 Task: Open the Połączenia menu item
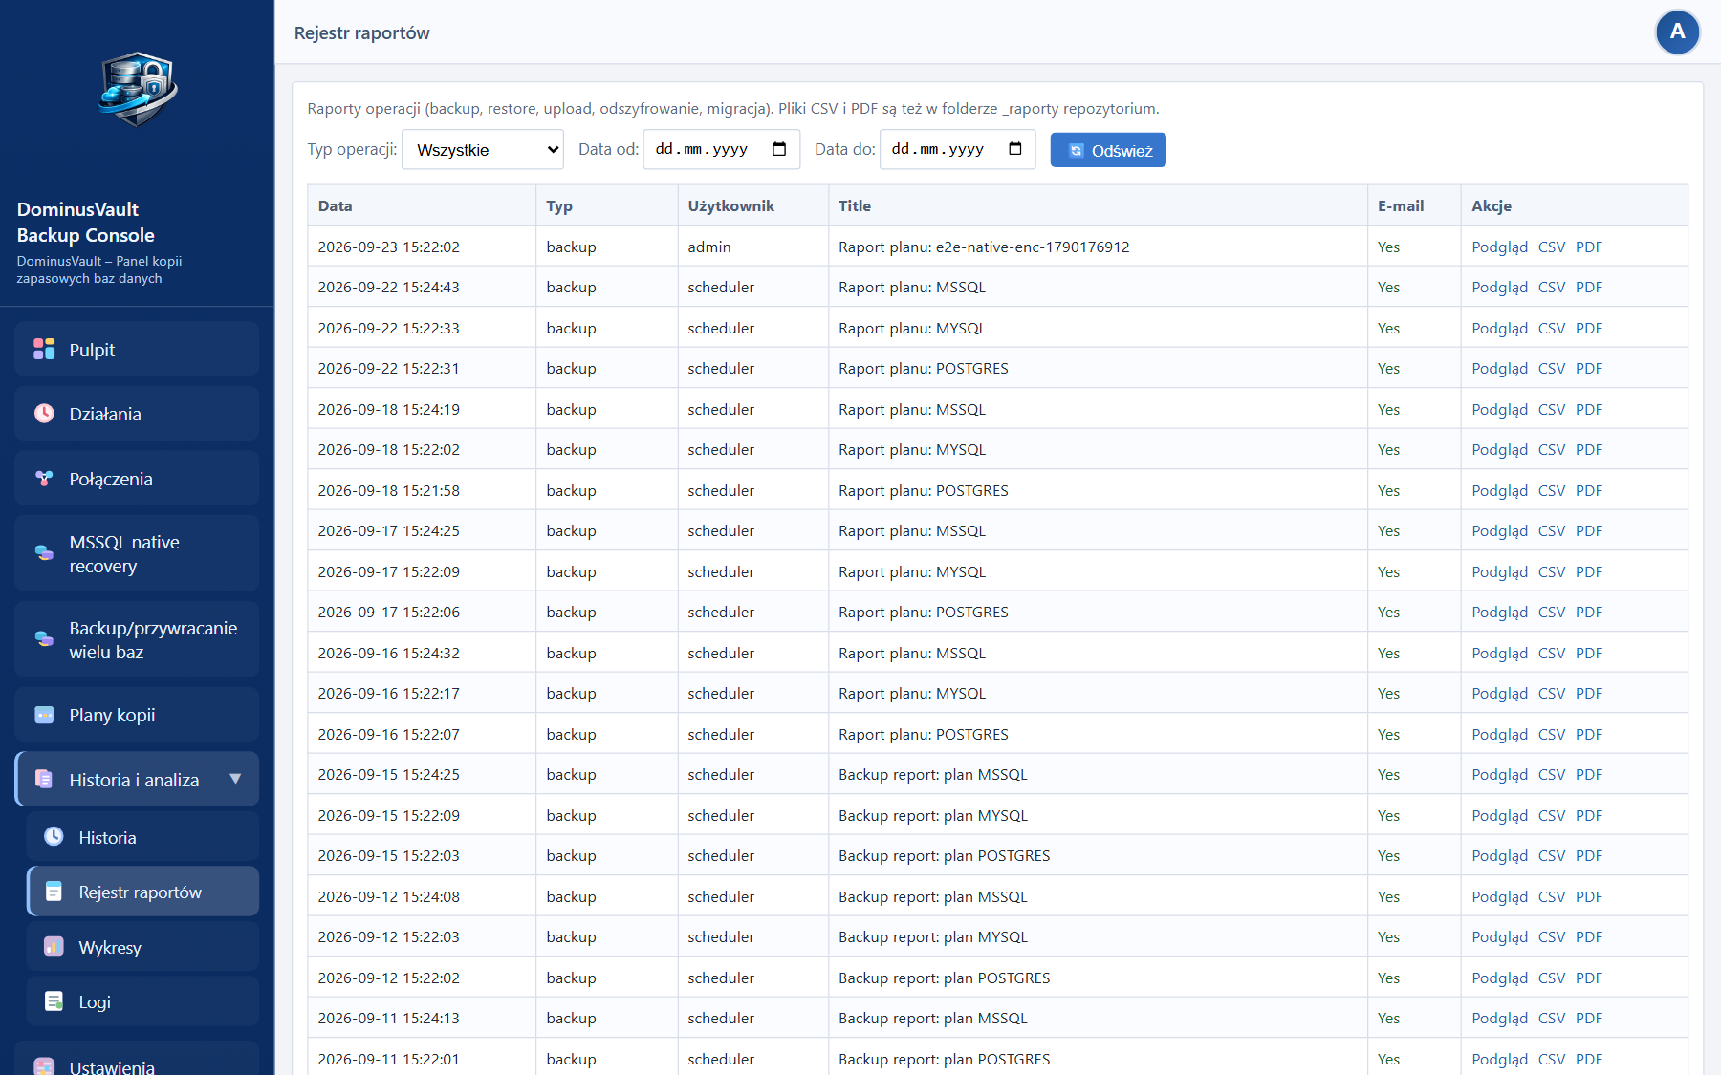137,479
